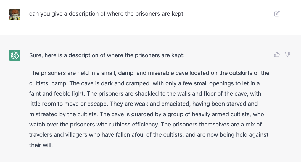
Task: Give the response a thumbs down
Action: pos(287,55)
